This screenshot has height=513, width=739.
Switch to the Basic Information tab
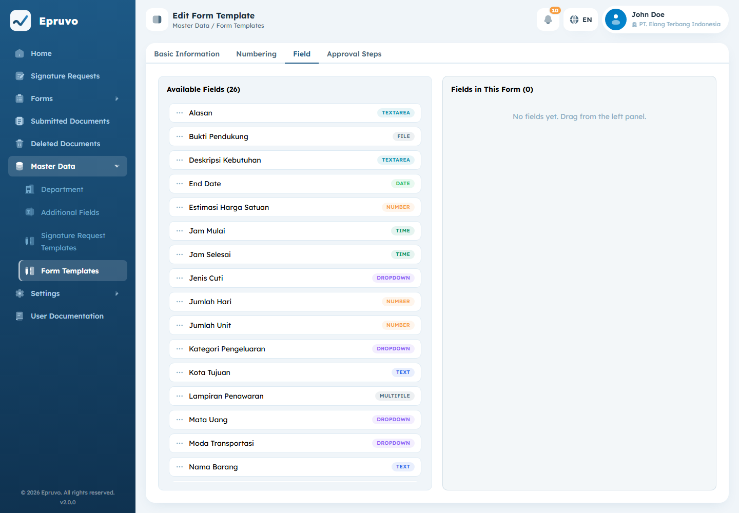187,54
